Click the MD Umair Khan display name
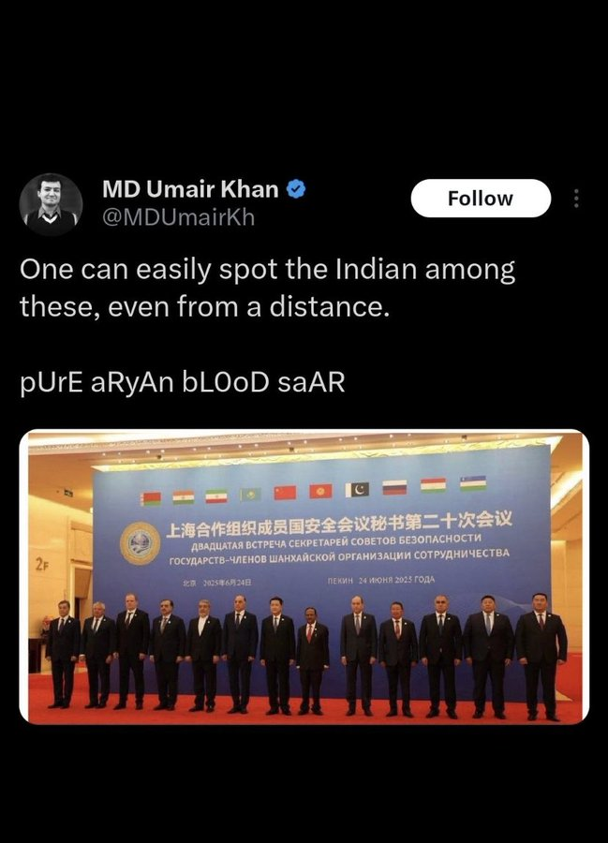Screen dimensions: 608x843 190,189
